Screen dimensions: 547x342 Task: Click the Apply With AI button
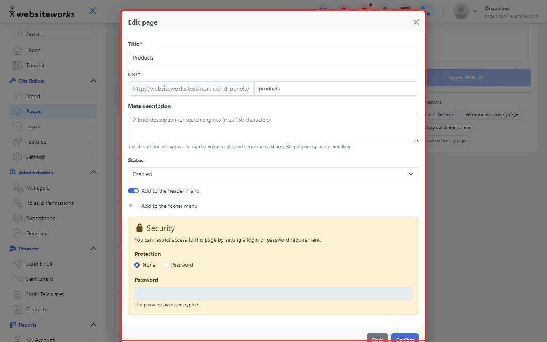coord(479,78)
